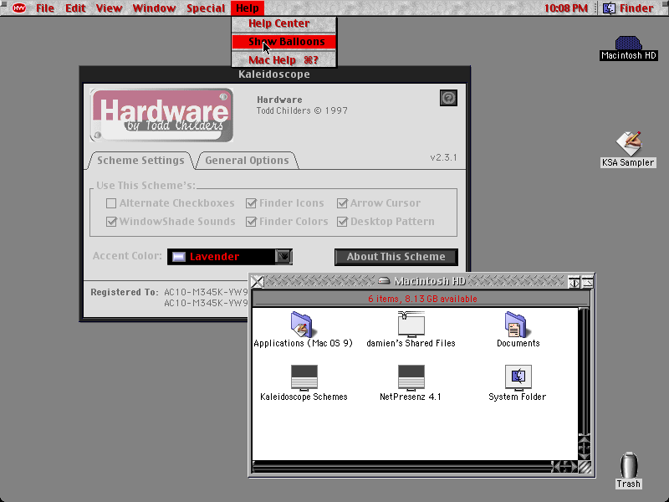669x502 pixels.
Task: Choose Mac Help from the Help menu
Action: [283, 60]
